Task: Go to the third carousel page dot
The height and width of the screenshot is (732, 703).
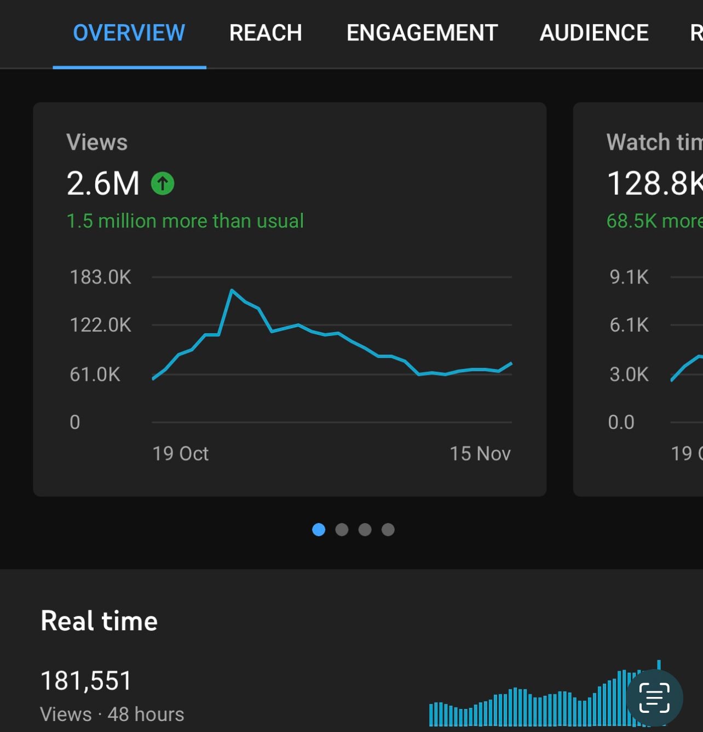Action: coord(365,530)
